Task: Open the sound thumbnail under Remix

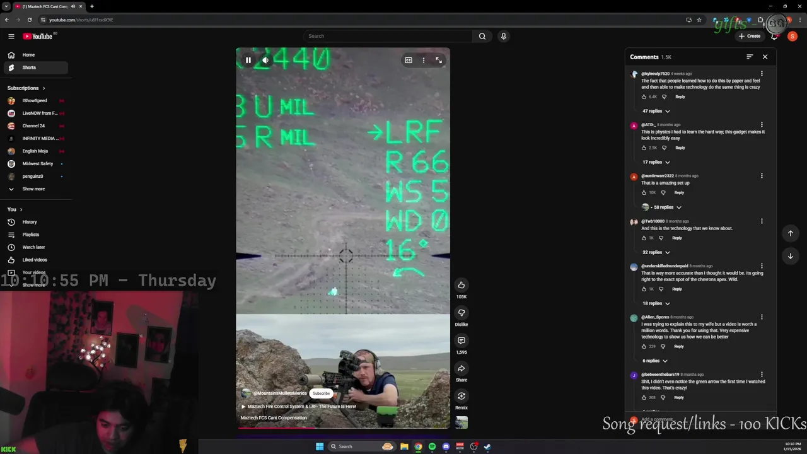Action: click(462, 422)
